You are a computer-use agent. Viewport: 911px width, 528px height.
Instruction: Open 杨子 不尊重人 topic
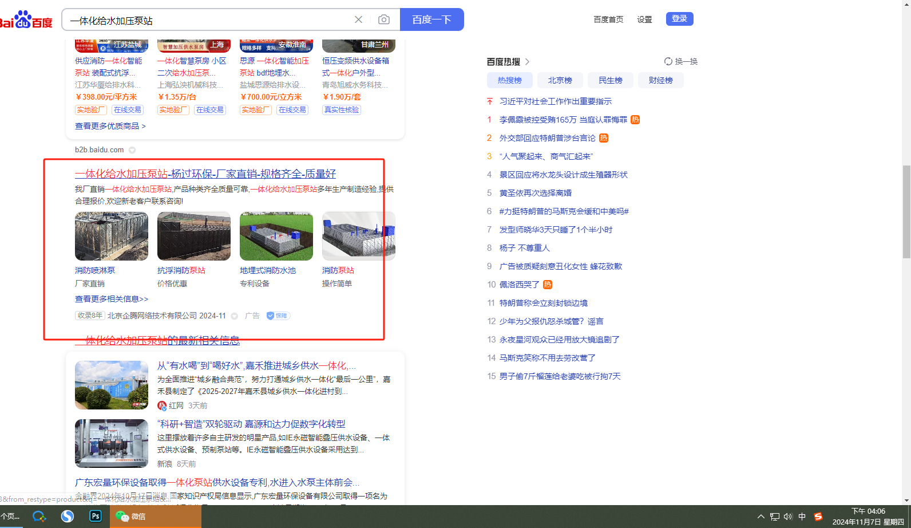[525, 248]
